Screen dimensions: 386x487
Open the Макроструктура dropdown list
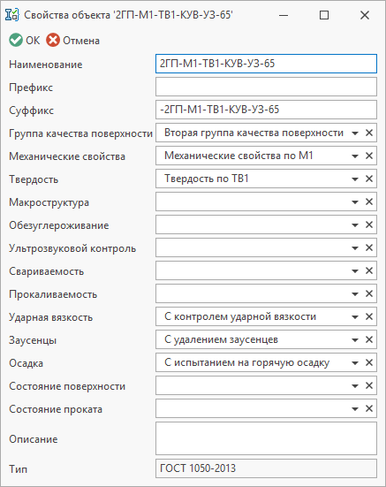(x=355, y=202)
